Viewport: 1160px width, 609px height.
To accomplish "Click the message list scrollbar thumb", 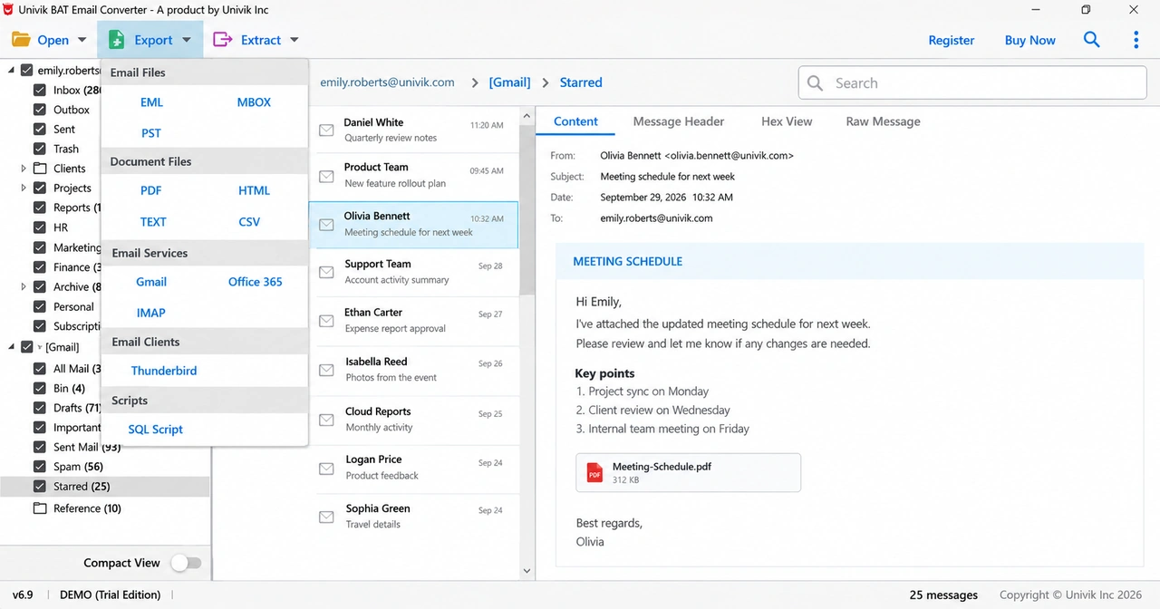I will point(527,210).
